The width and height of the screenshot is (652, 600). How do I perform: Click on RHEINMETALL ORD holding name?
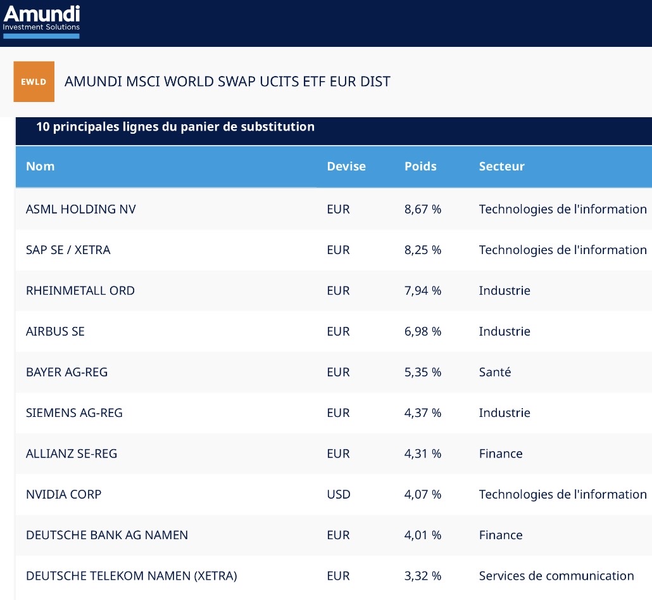(80, 291)
